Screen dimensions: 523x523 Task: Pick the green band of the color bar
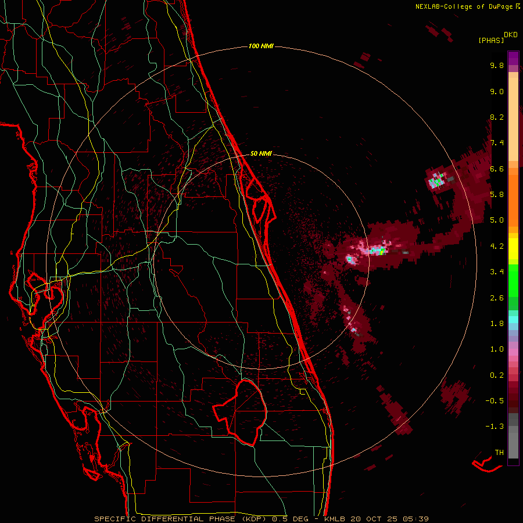(x=513, y=280)
